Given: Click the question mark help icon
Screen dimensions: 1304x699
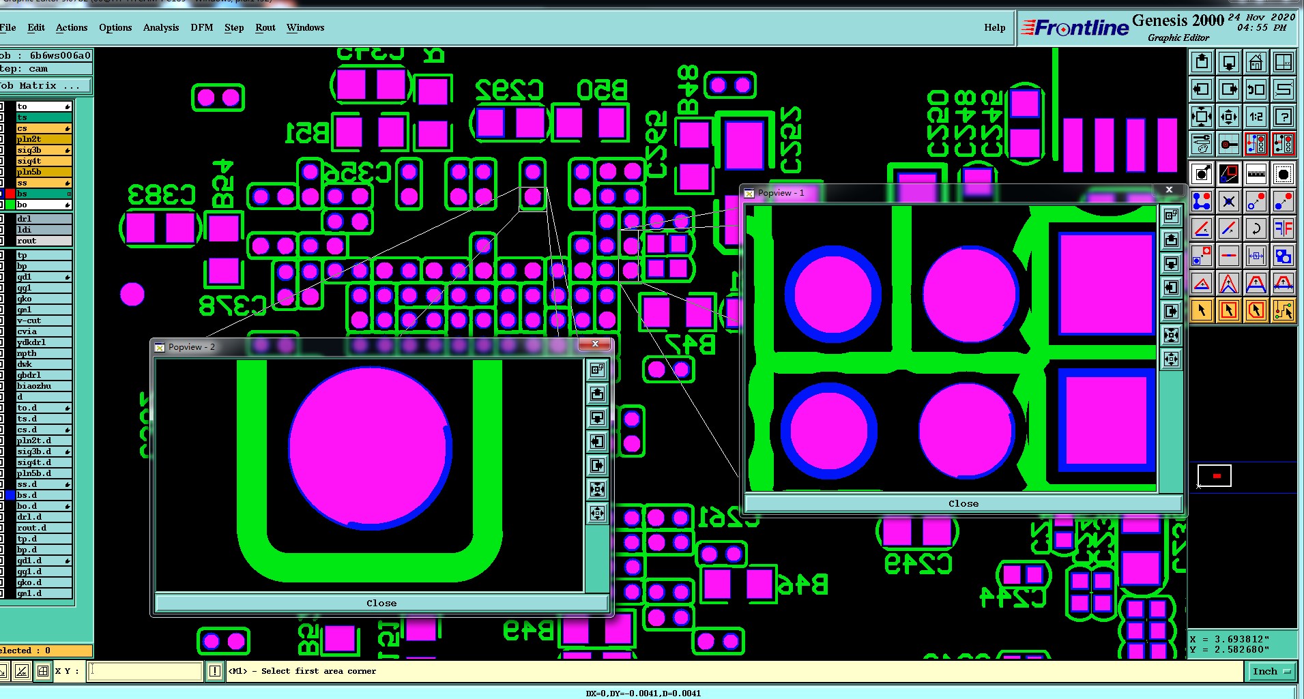Looking at the screenshot, I should (1284, 117).
